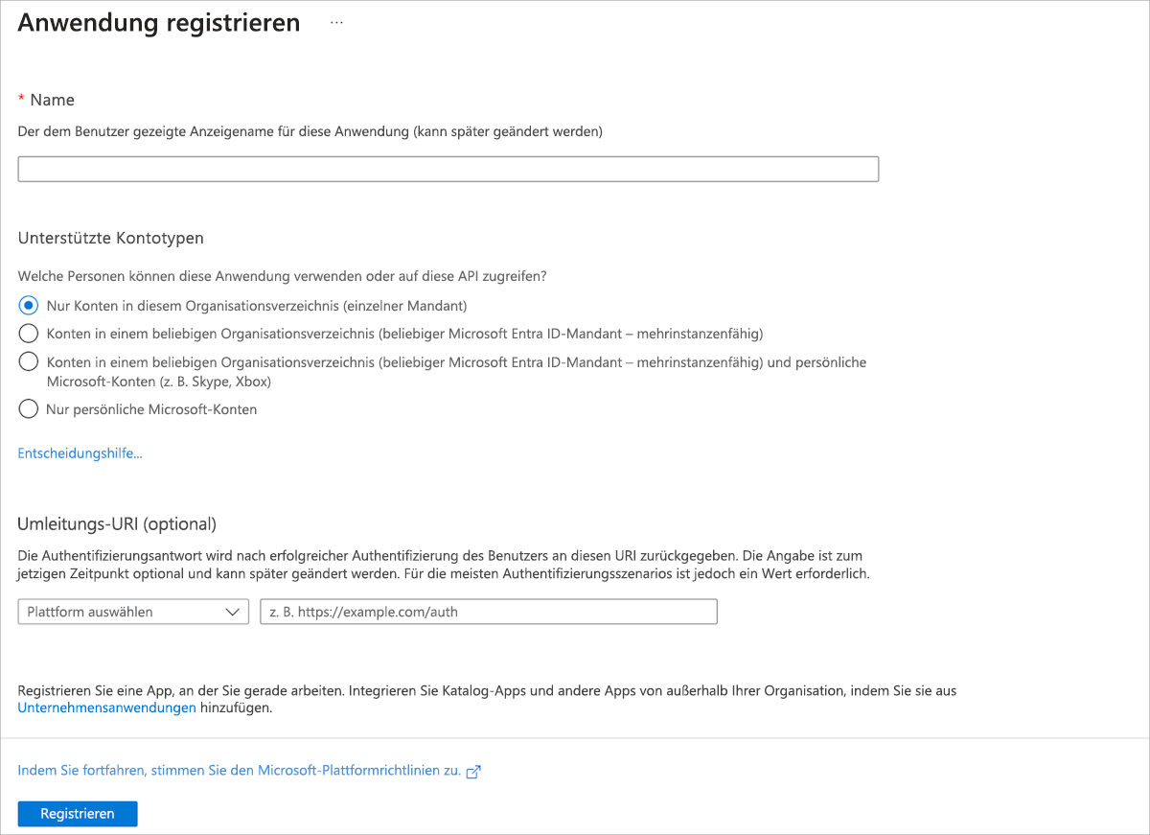This screenshot has width=1150, height=835.
Task: Focus the "z. B. https://example.com/auth" field
Action: 489,611
